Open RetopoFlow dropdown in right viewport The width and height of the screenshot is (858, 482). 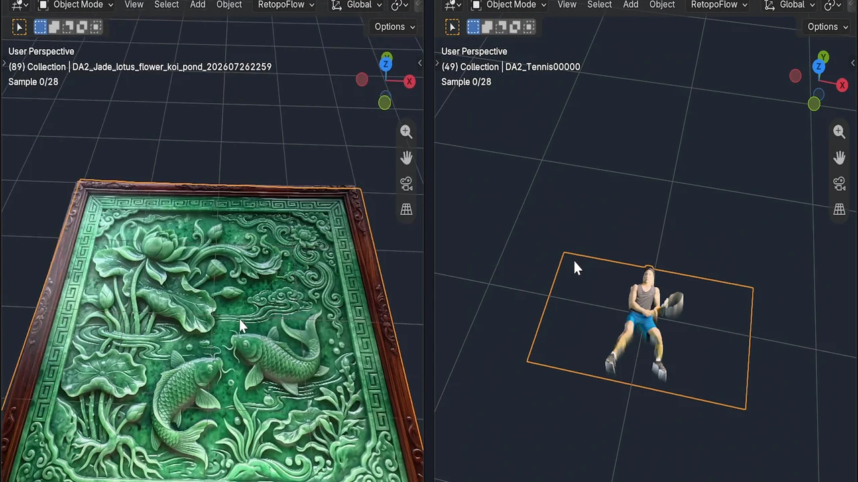pyautogui.click(x=719, y=5)
